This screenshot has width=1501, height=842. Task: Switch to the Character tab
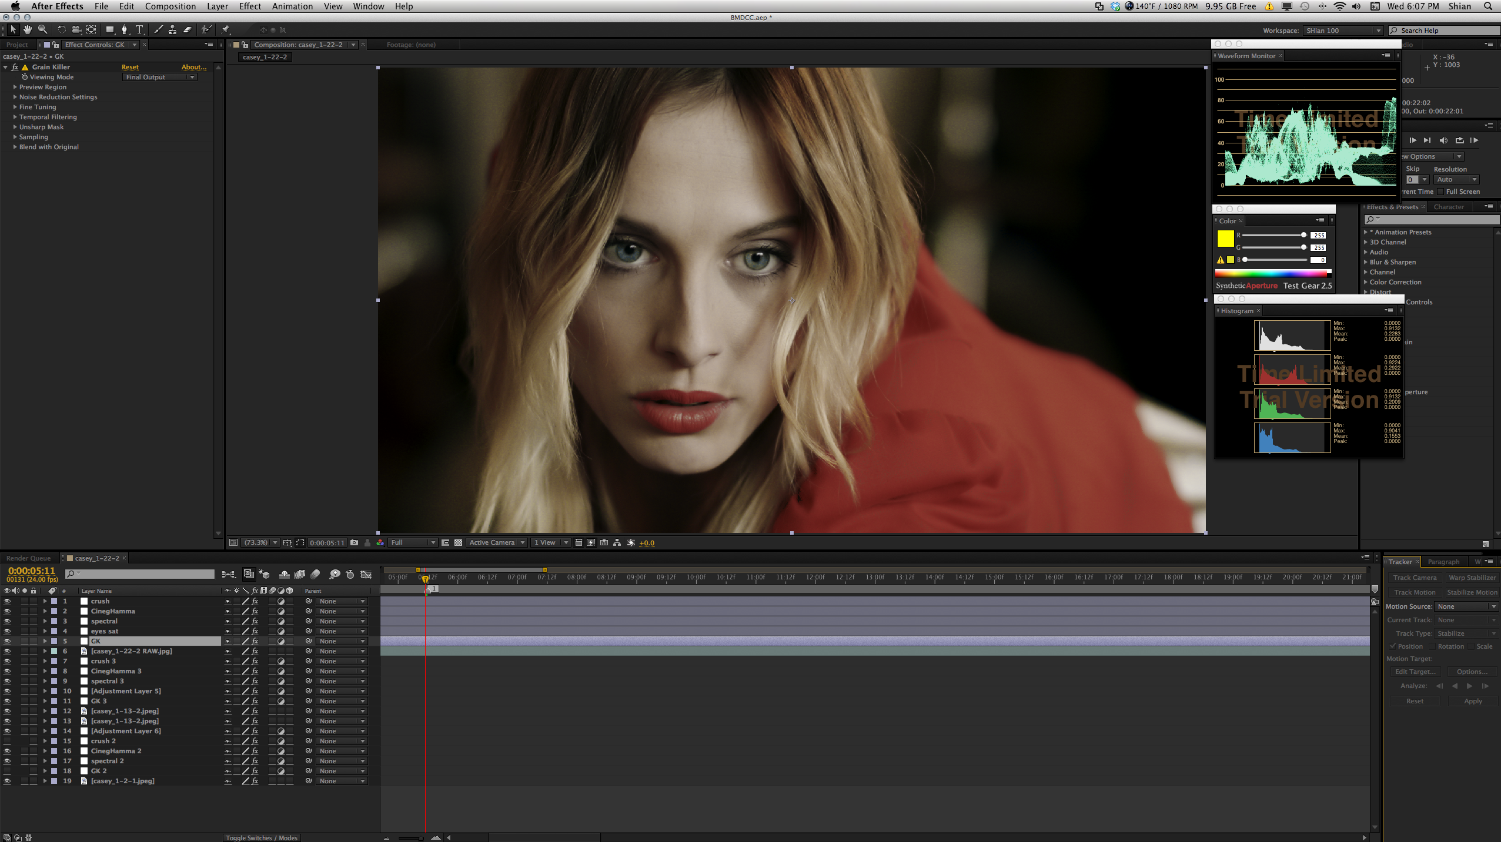click(x=1448, y=207)
